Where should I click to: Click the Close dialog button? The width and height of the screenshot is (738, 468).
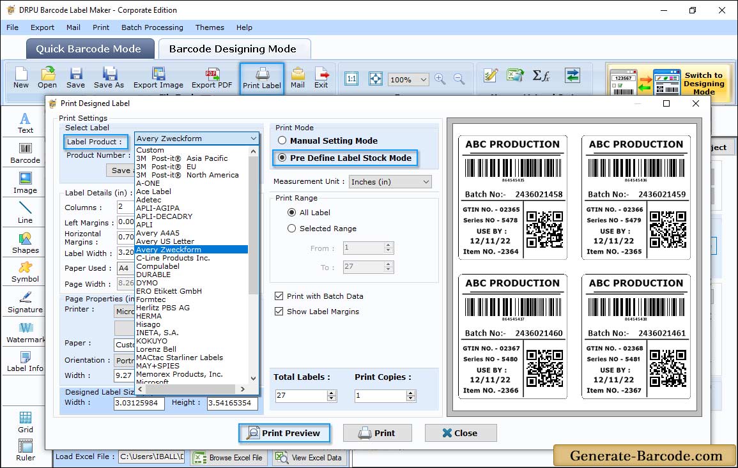coord(460,433)
